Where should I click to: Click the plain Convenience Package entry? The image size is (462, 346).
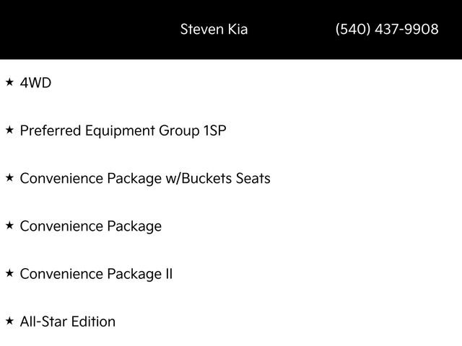coord(90,226)
